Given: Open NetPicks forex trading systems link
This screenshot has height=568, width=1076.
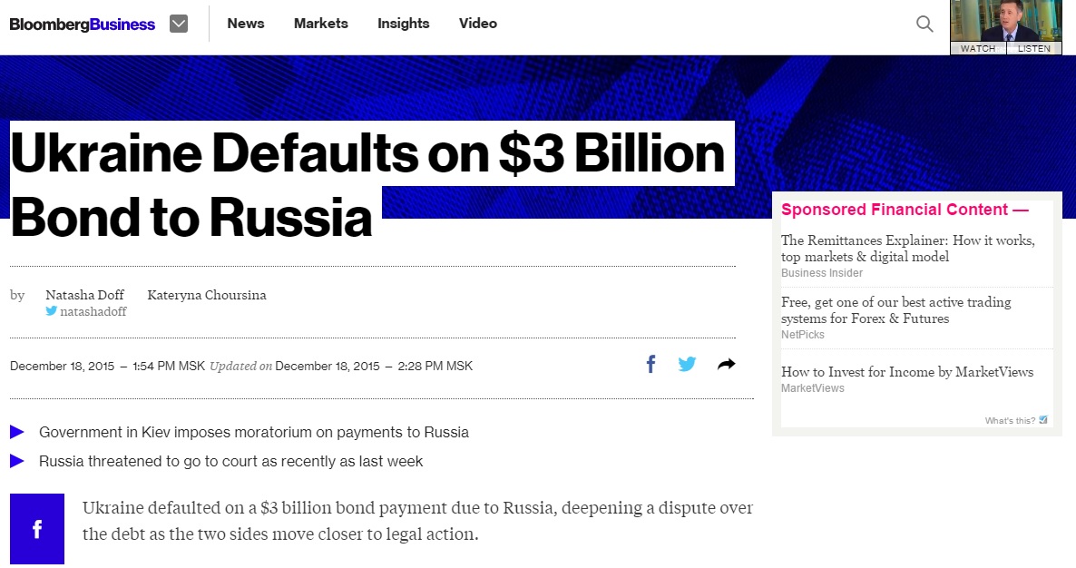Looking at the screenshot, I should (x=895, y=310).
